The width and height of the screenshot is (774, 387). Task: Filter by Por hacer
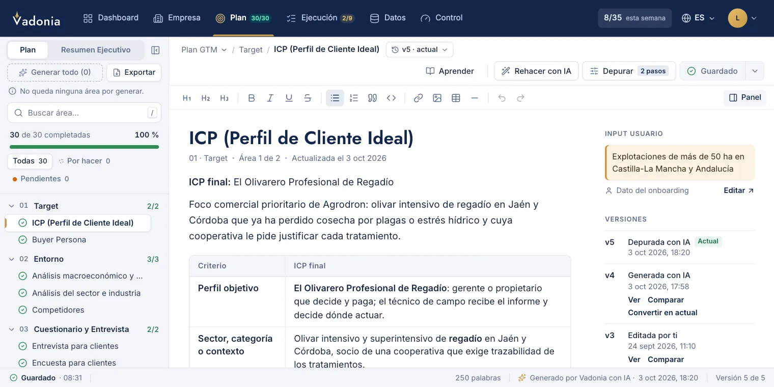coord(85,161)
